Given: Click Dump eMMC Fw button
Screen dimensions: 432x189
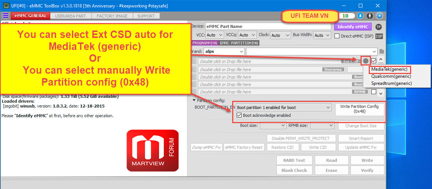Looking at the screenshot, I should (207, 147).
